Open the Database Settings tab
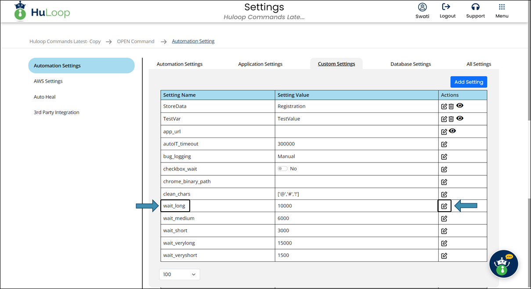Image resolution: width=531 pixels, height=289 pixels. [x=411, y=64]
